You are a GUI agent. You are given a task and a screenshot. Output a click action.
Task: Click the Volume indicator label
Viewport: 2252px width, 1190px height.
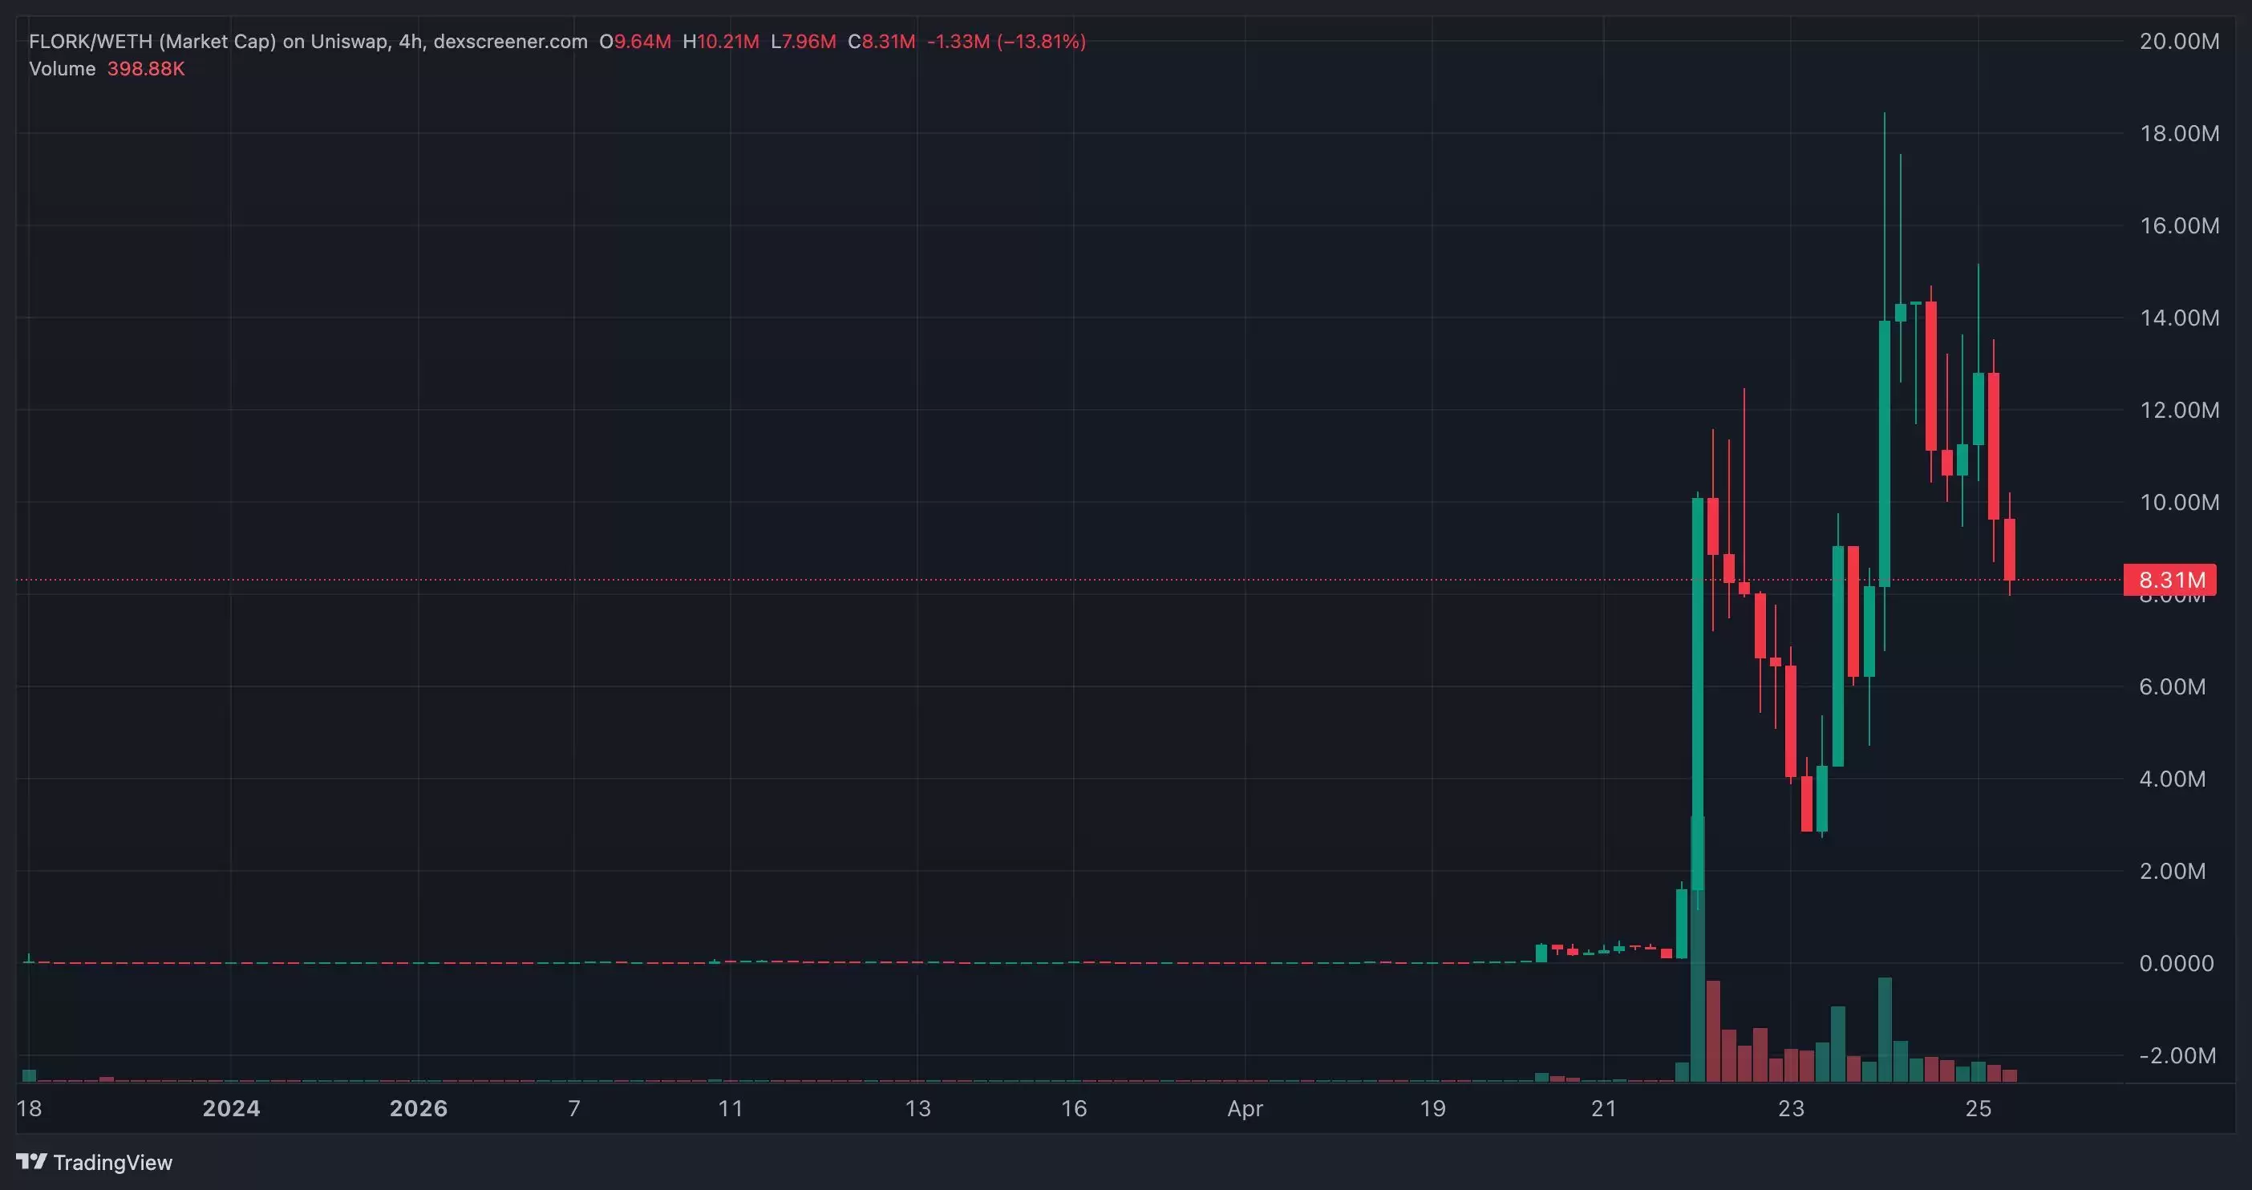(62, 68)
